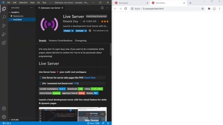Open the Source Control view
This screenshot has height=125, width=223.
point(4,26)
